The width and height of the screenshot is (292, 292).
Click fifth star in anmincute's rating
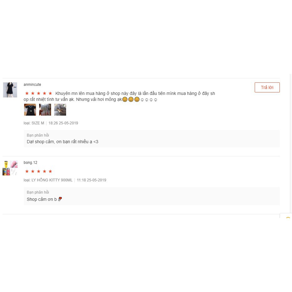[x=50, y=93]
